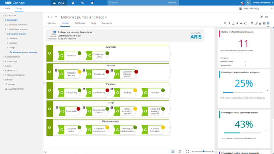Click the Book & ride journey step
Screen dimensions: 274x154
[69, 111]
